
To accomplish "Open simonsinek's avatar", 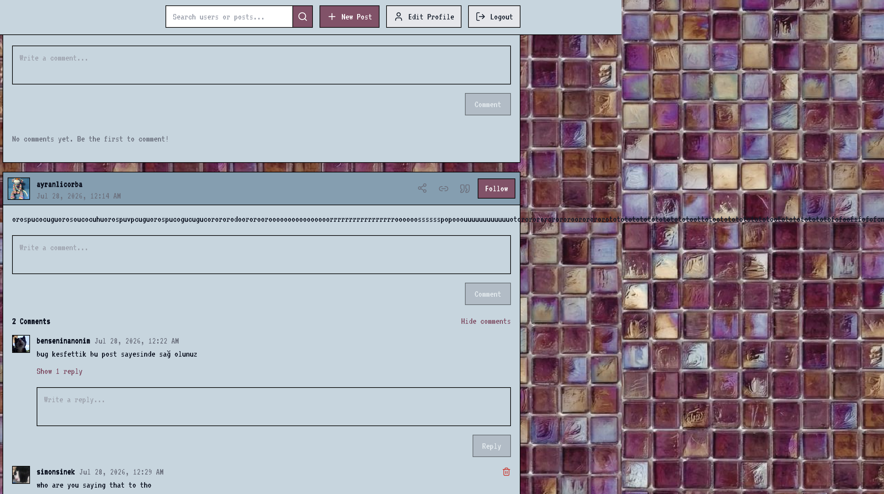I will click(21, 475).
